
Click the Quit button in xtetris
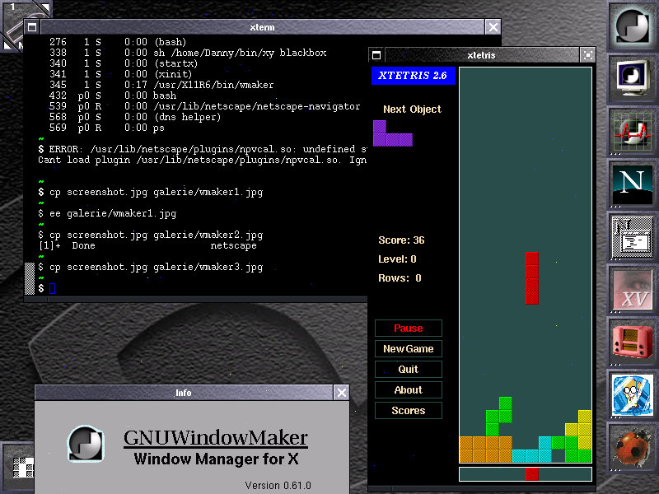click(408, 369)
